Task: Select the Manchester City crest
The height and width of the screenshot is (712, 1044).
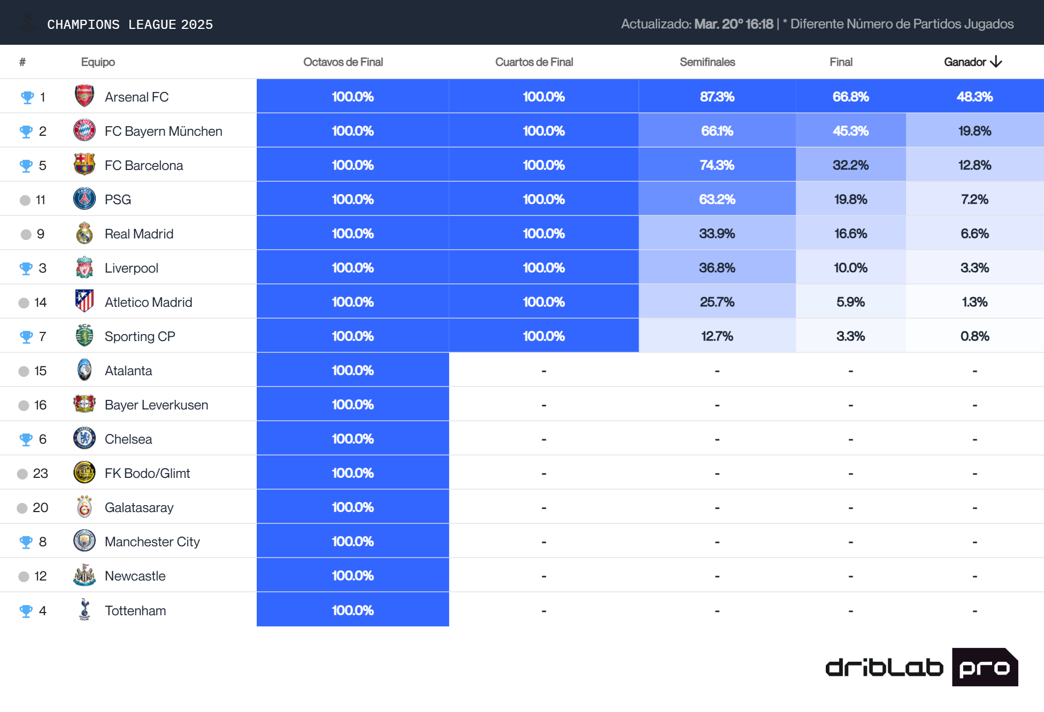Action: tap(85, 541)
